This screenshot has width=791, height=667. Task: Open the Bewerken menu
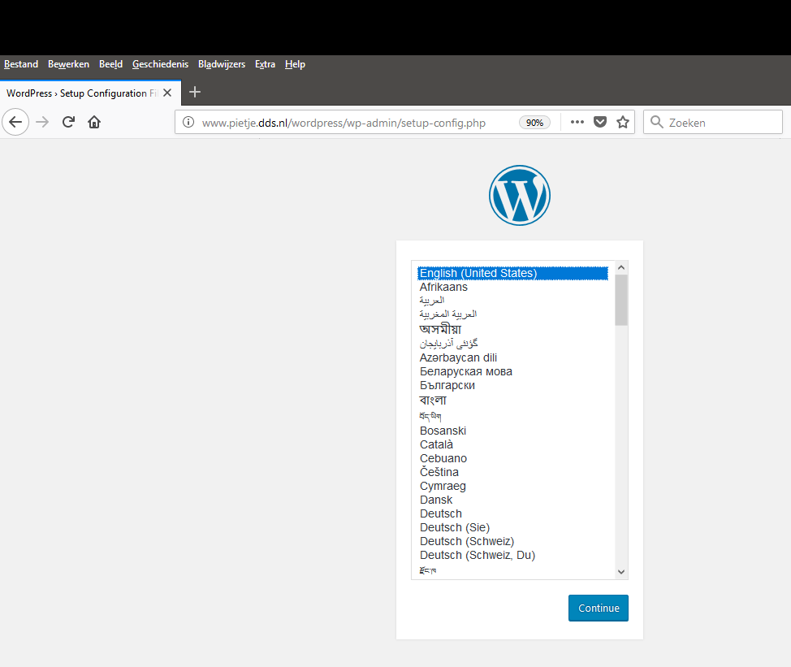pyautogui.click(x=68, y=64)
